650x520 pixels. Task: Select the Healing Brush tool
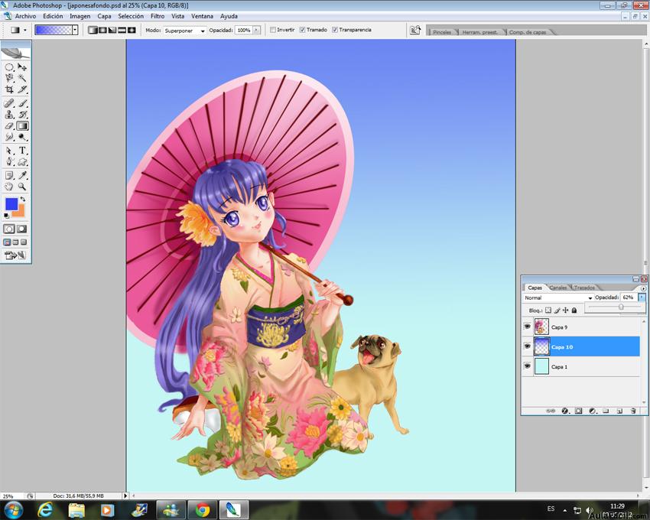pyautogui.click(x=9, y=102)
